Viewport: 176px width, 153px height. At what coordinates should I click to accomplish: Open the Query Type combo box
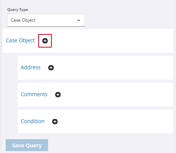[x=46, y=20]
